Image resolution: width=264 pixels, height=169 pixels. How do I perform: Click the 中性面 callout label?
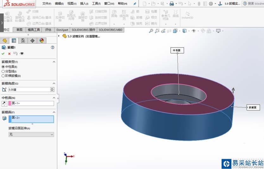[177, 50]
